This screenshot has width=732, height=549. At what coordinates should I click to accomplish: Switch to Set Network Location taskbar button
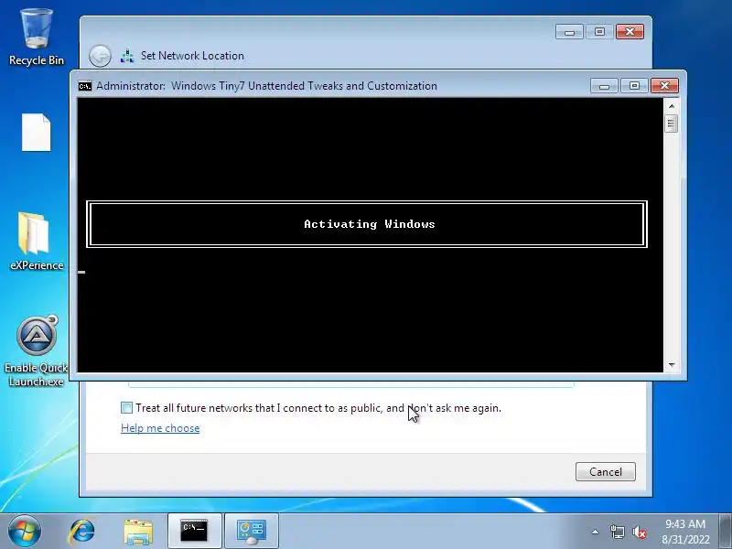(251, 531)
